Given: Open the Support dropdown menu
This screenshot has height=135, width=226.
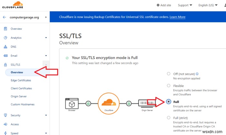Looking at the screenshot, I should point(185,5).
